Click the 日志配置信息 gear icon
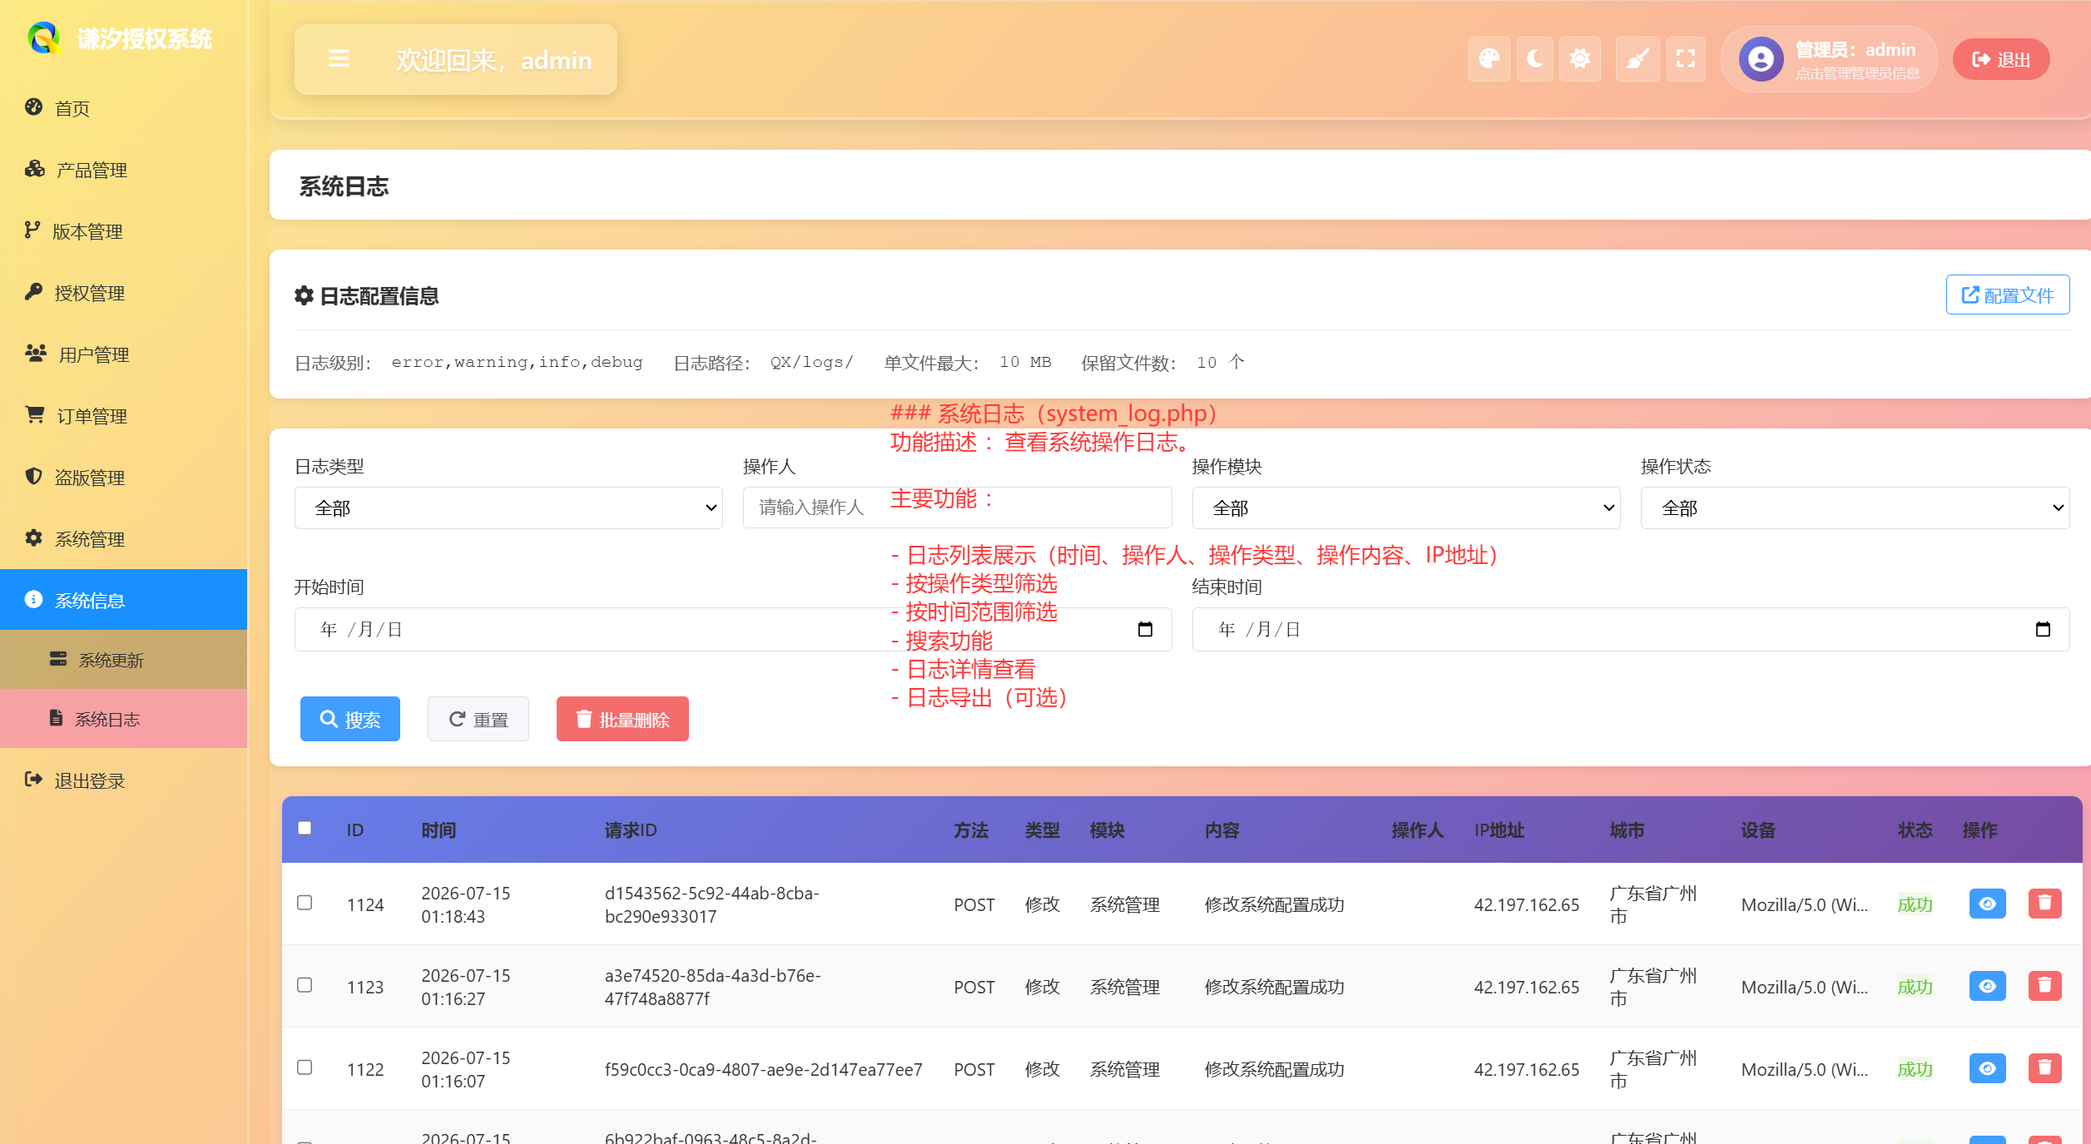Image resolution: width=2091 pixels, height=1144 pixels. pyautogui.click(x=304, y=295)
